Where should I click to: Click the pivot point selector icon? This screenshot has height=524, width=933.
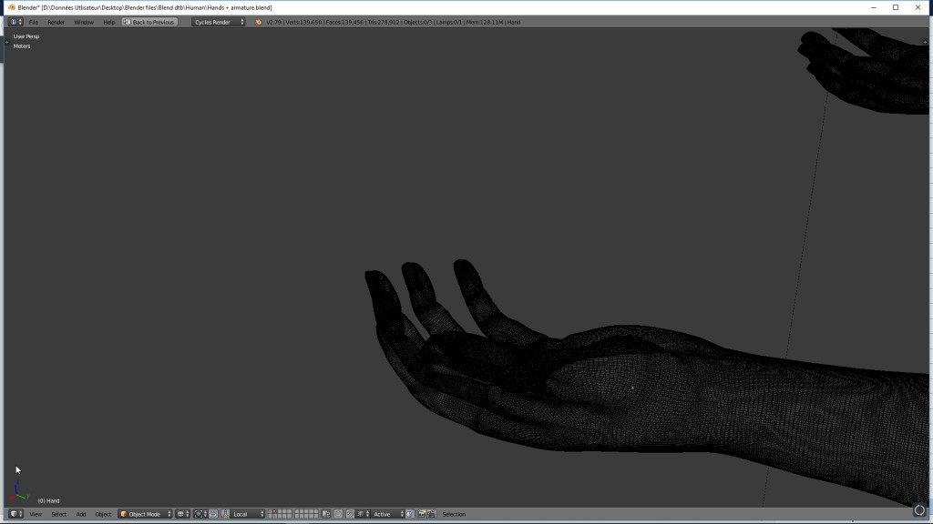coord(200,514)
